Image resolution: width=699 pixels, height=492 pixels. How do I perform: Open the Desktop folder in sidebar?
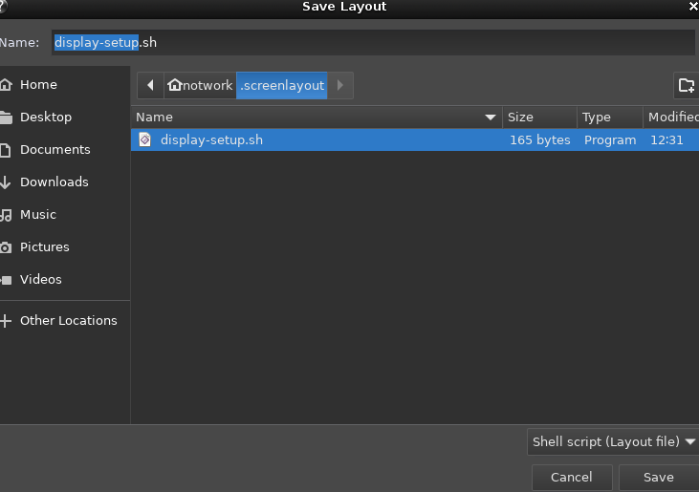coord(46,118)
